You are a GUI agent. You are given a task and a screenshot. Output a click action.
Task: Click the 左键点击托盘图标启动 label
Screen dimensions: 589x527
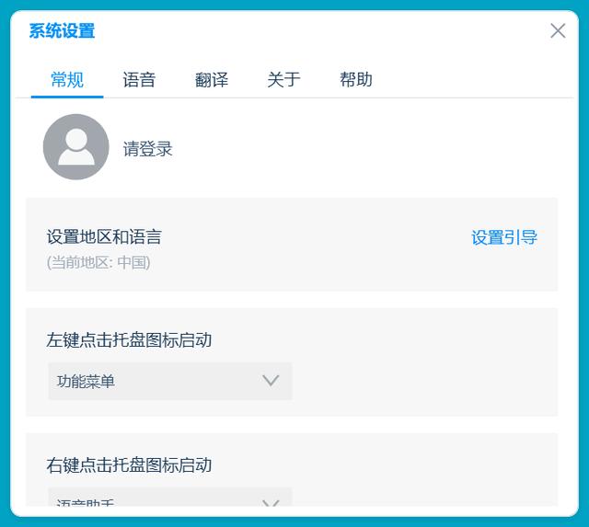[129, 340]
